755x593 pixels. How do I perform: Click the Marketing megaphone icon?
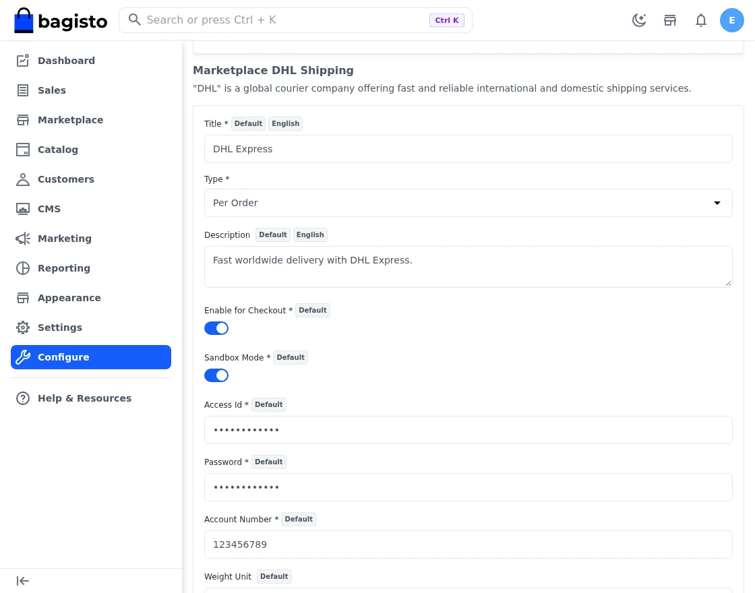[23, 239]
